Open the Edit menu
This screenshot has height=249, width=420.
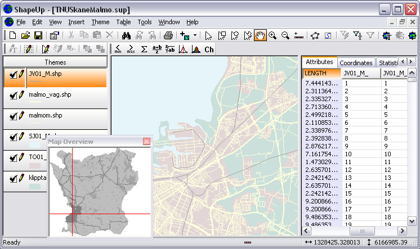(37, 22)
